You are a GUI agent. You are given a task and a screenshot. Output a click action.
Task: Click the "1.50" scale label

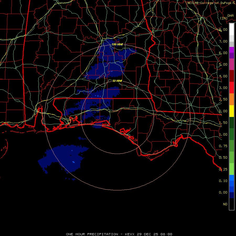(223, 123)
